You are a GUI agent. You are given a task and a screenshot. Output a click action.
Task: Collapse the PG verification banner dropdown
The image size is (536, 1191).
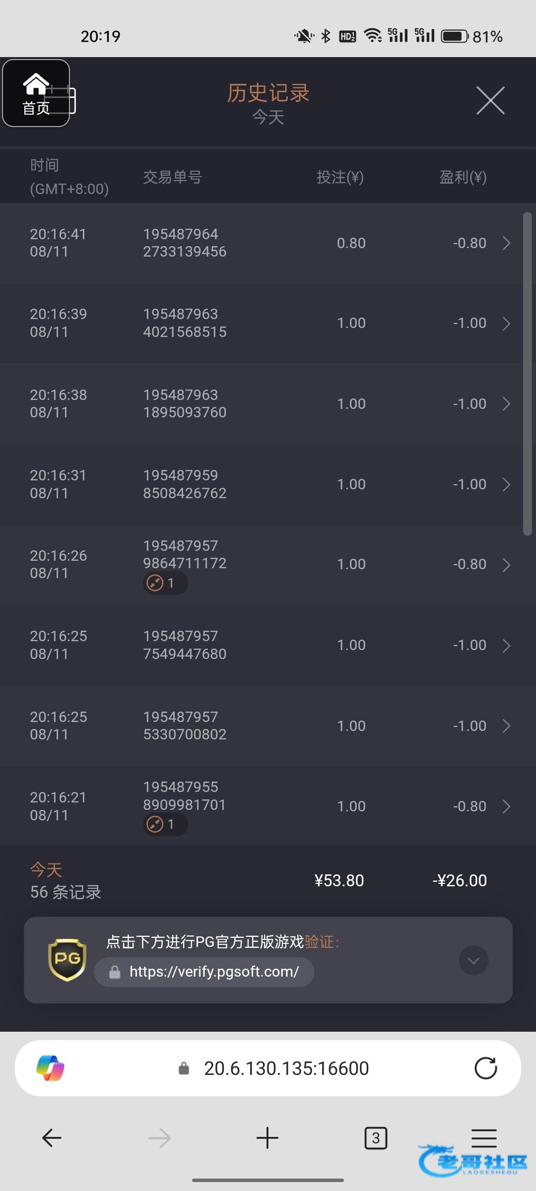(x=473, y=960)
